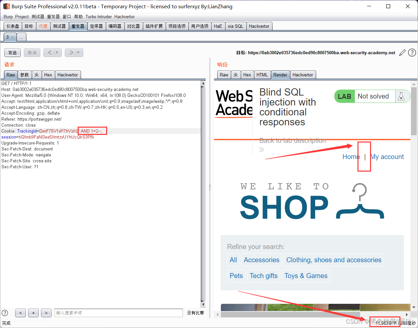Image resolution: width=418 pixels, height=328 pixels.
Task: Switch to the 仪表盘 tab
Action: click(x=13, y=26)
